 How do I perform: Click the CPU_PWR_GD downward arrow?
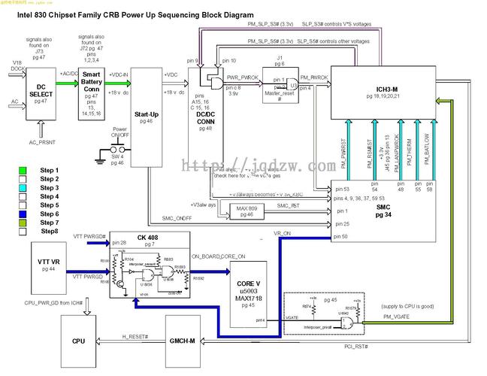click(x=87, y=306)
